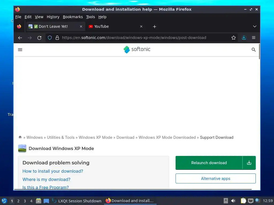Image resolution: width=274 pixels, height=205 pixels.
Task: Click the Firefox window entry in taskbar
Action: [130, 201]
